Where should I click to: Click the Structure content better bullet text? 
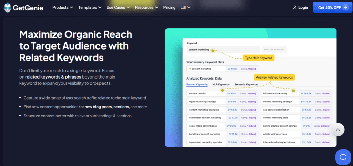(x=78, y=116)
